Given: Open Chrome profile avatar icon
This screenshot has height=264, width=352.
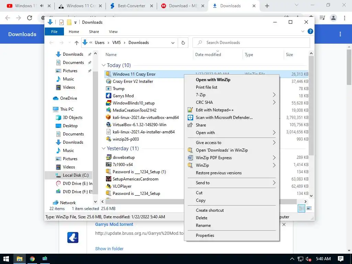Looking at the screenshot, I should 333,18.
